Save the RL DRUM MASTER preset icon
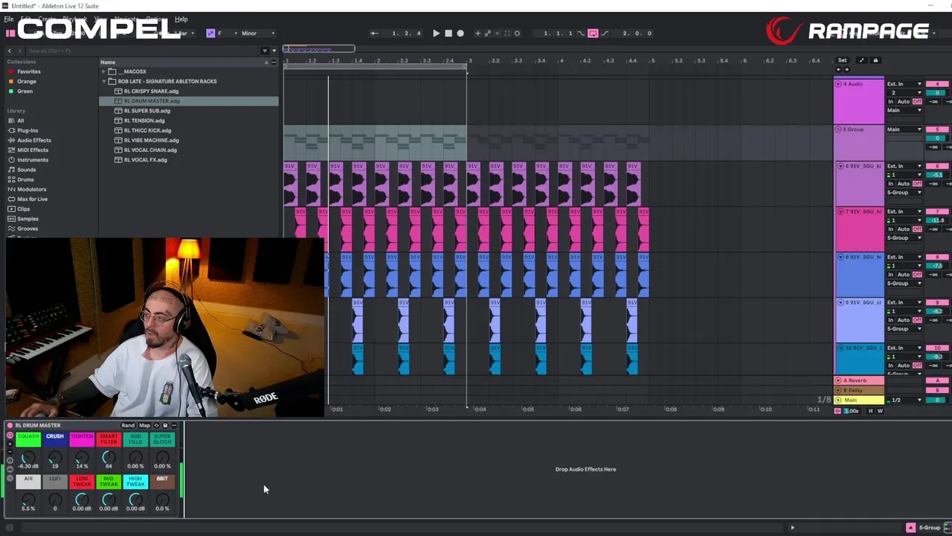The image size is (952, 536). click(165, 426)
